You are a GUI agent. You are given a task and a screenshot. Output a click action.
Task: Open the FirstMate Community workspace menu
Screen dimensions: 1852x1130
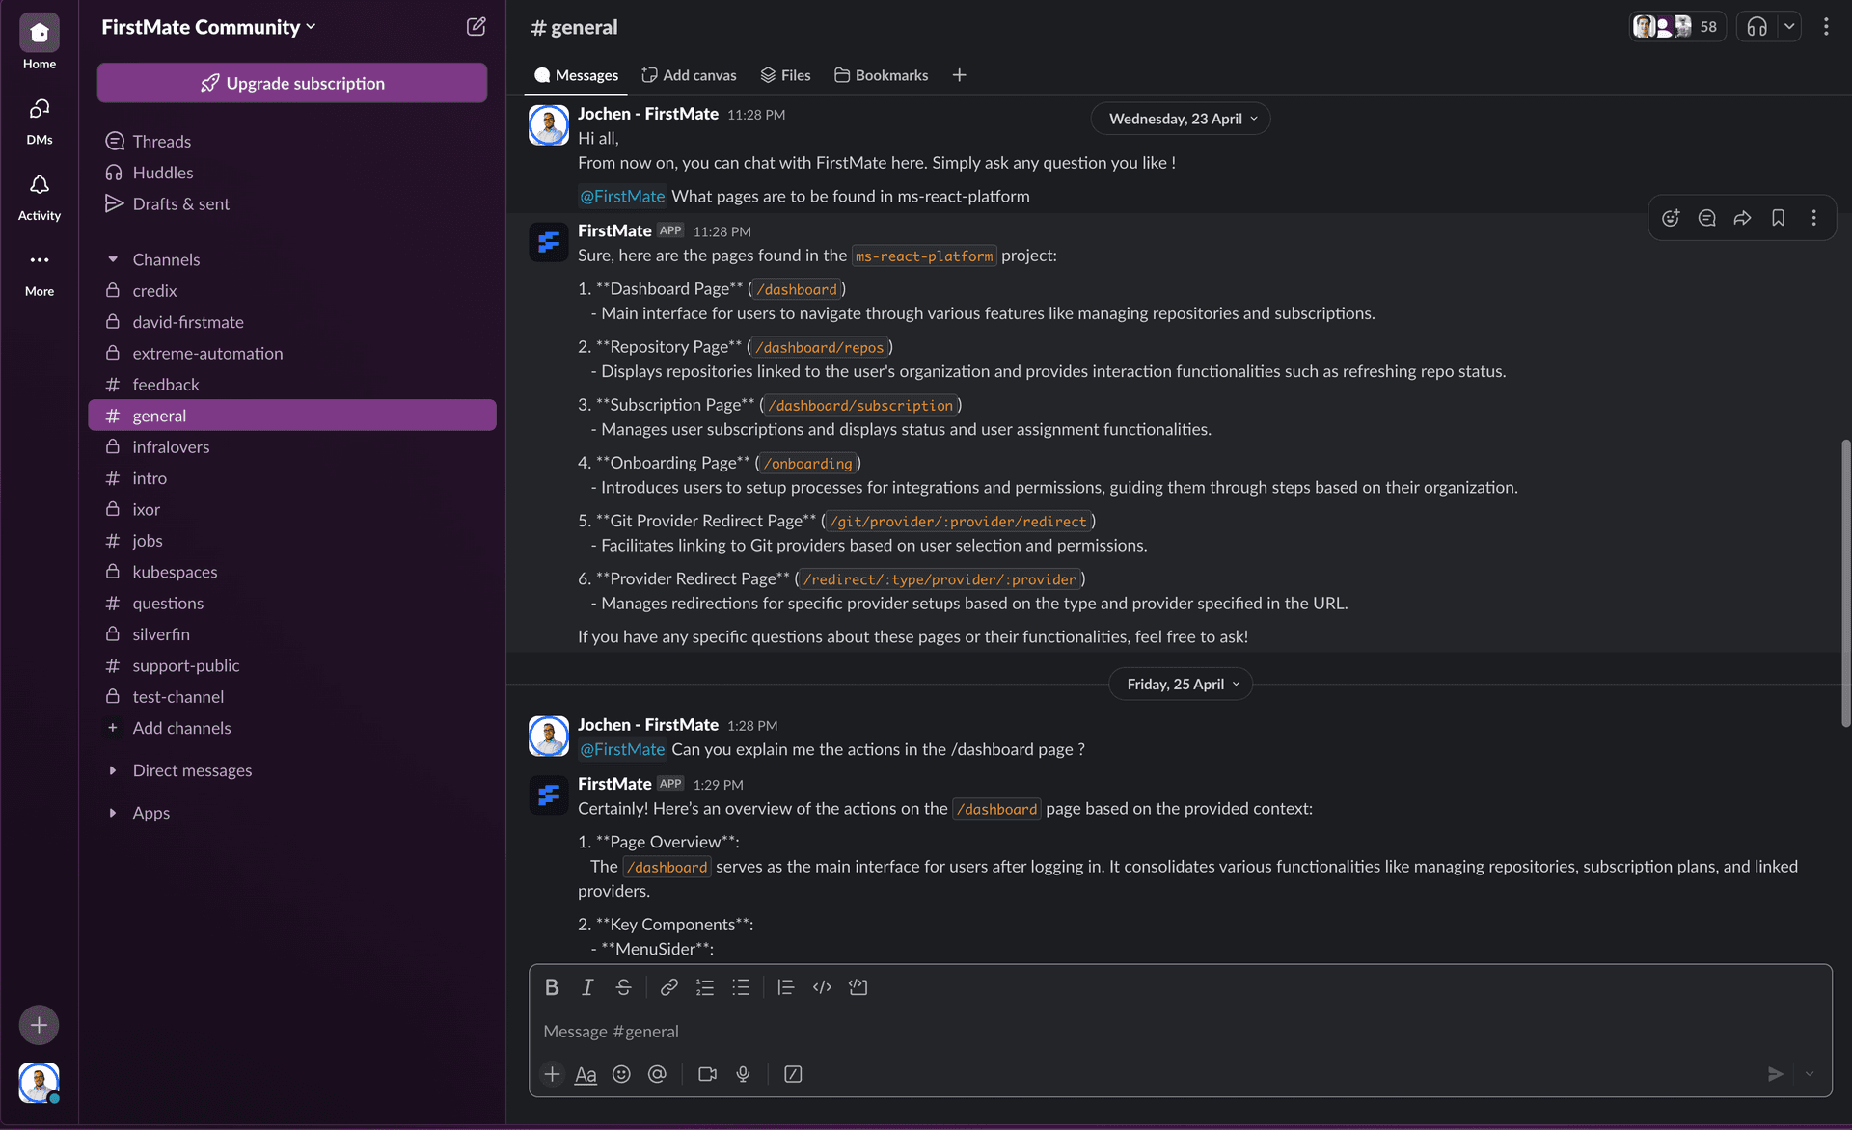point(208,27)
